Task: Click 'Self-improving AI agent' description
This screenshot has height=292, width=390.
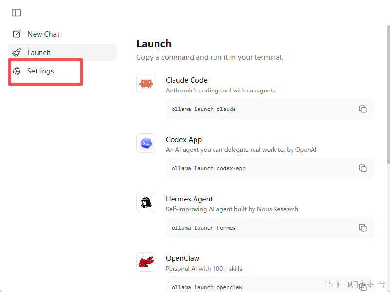Action: (x=232, y=209)
